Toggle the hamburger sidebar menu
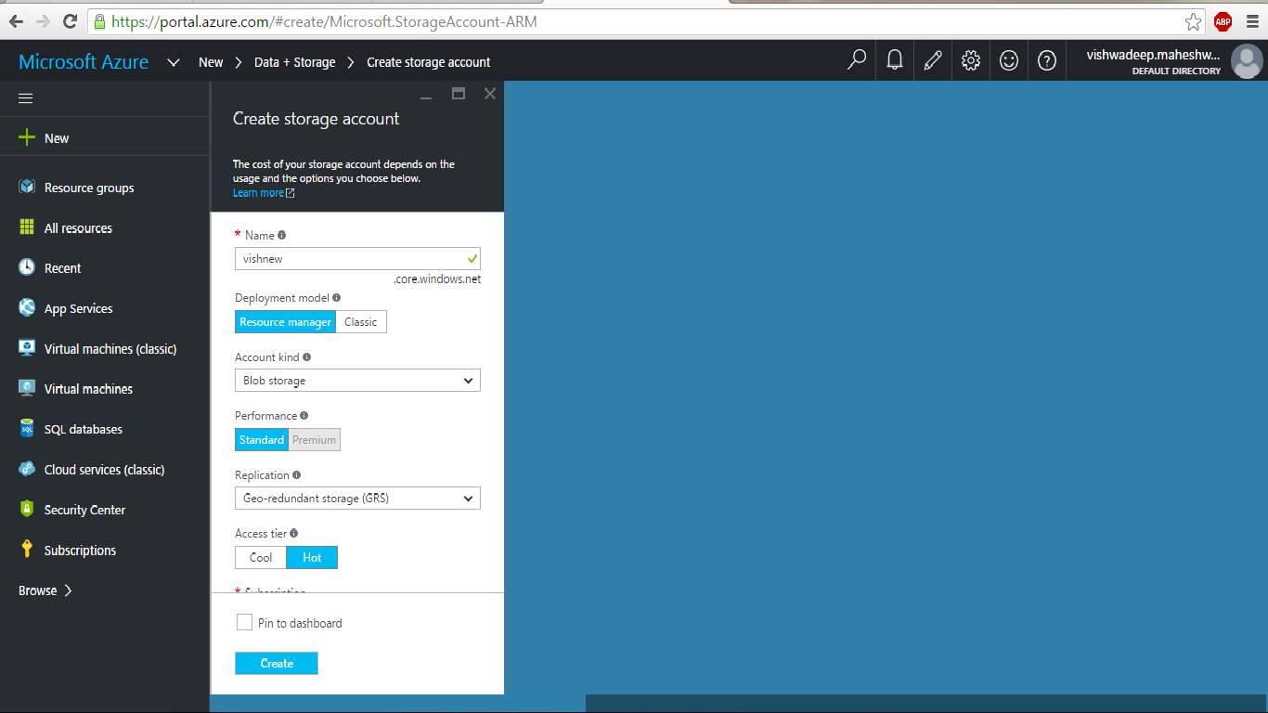Screen dimensions: 1268x713 tap(26, 97)
